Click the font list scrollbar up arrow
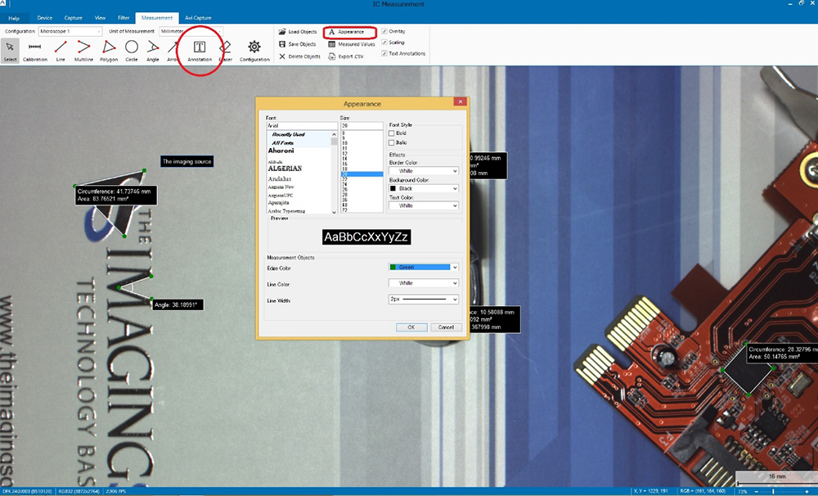 click(x=335, y=135)
